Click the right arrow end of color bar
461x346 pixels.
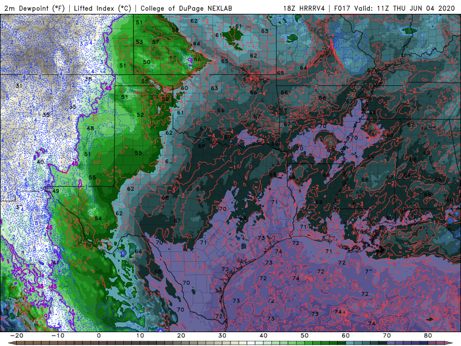448,343
